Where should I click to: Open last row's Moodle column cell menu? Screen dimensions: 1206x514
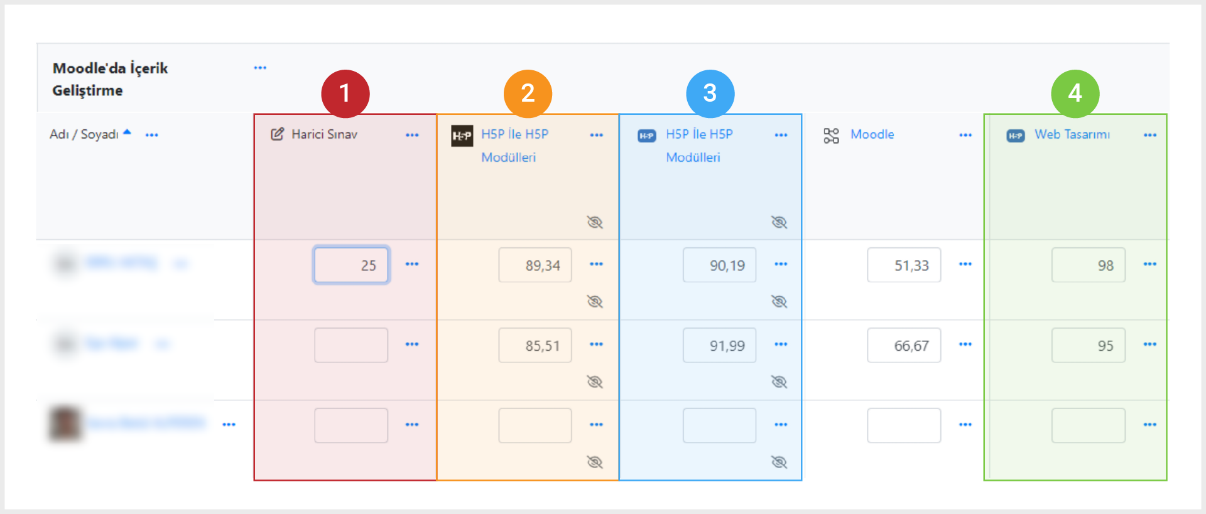(965, 425)
